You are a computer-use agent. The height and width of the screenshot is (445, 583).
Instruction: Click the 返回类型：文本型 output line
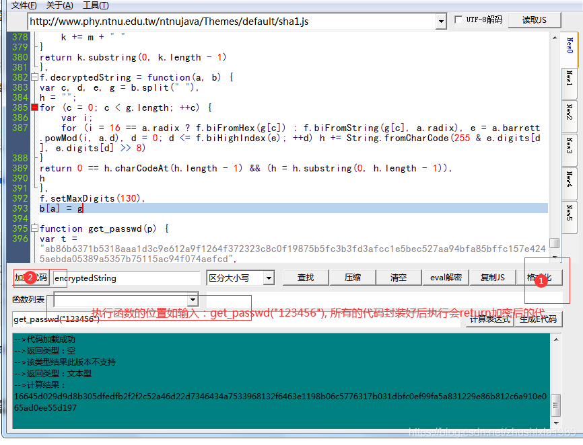[53, 373]
